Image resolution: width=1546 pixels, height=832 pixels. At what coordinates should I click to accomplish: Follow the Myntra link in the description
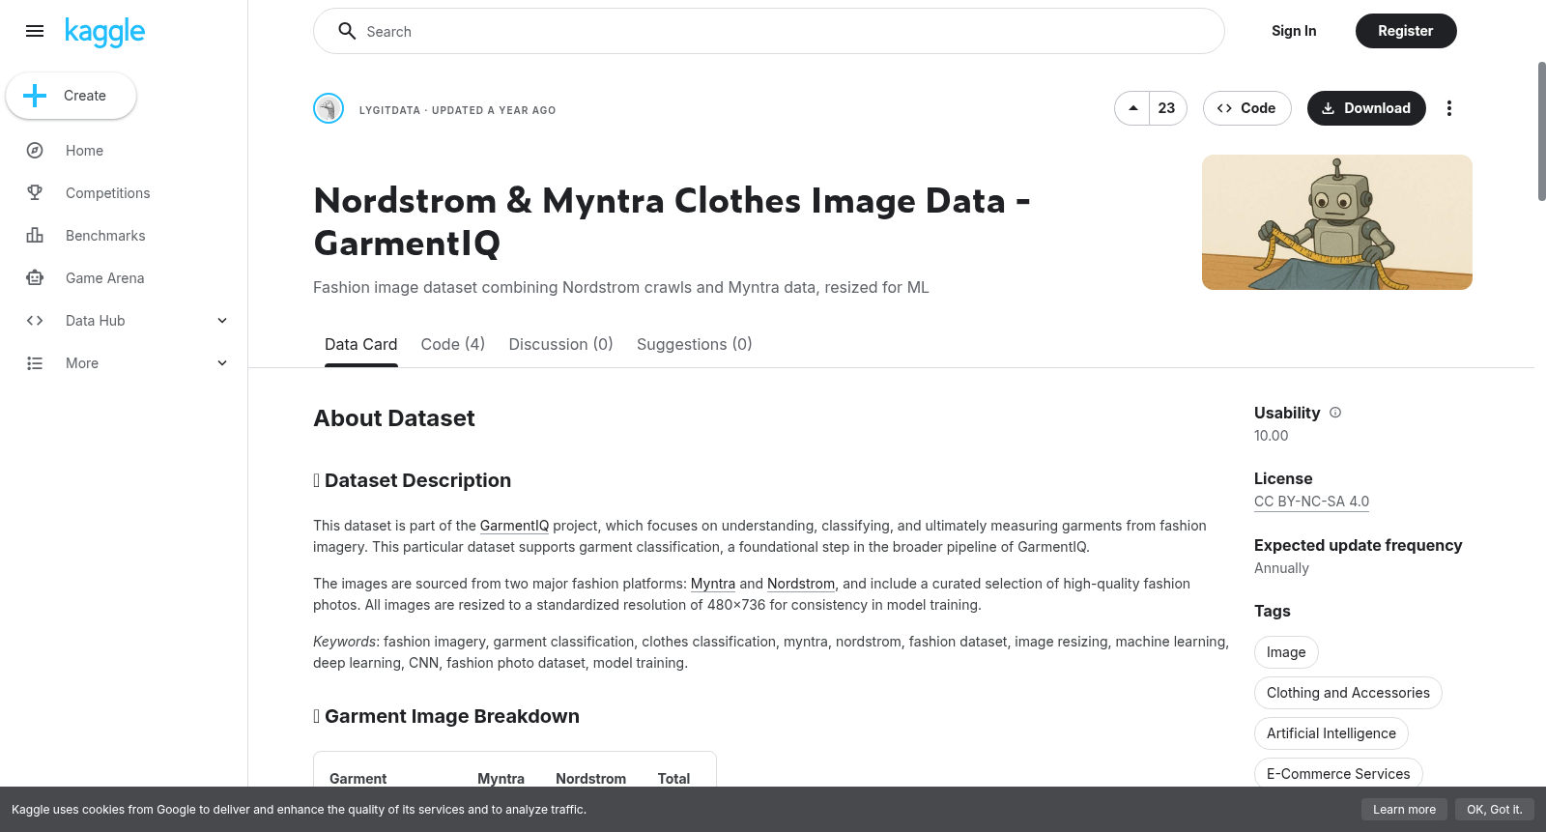click(x=713, y=584)
